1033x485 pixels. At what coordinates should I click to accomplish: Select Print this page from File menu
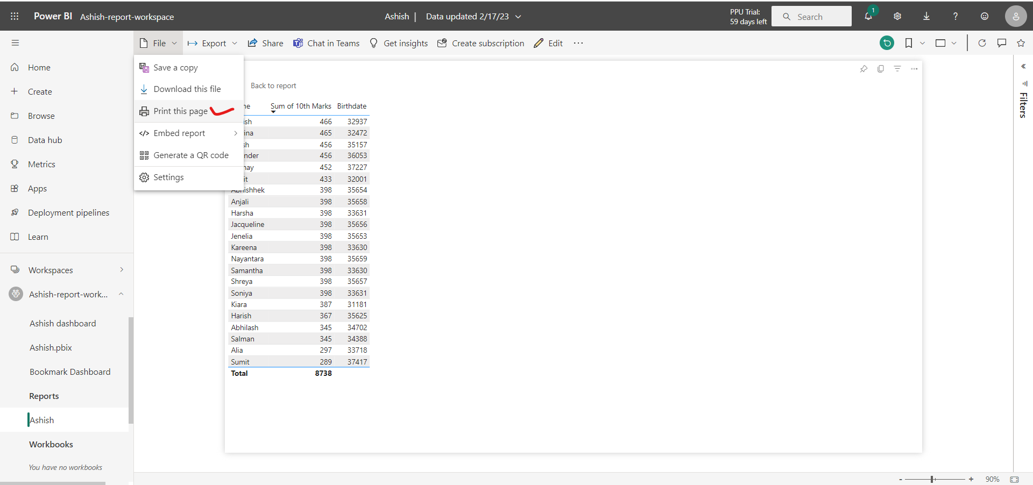[180, 111]
